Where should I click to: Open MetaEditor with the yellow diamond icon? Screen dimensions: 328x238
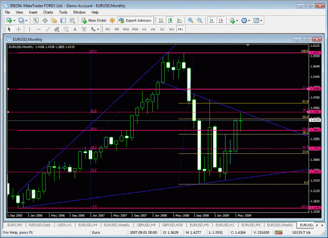click(112, 20)
